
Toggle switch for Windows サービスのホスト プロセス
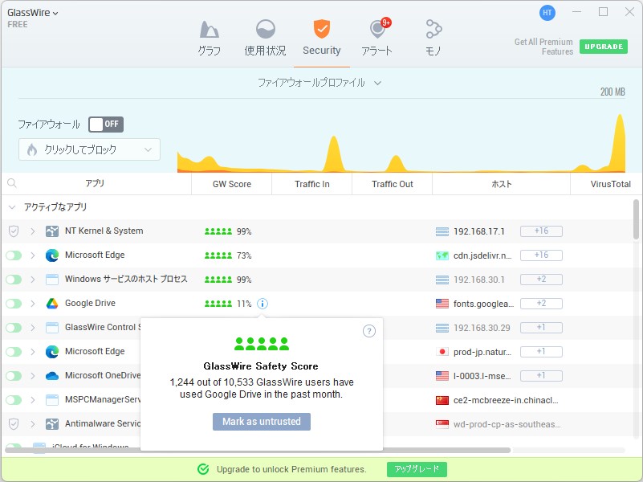click(14, 280)
